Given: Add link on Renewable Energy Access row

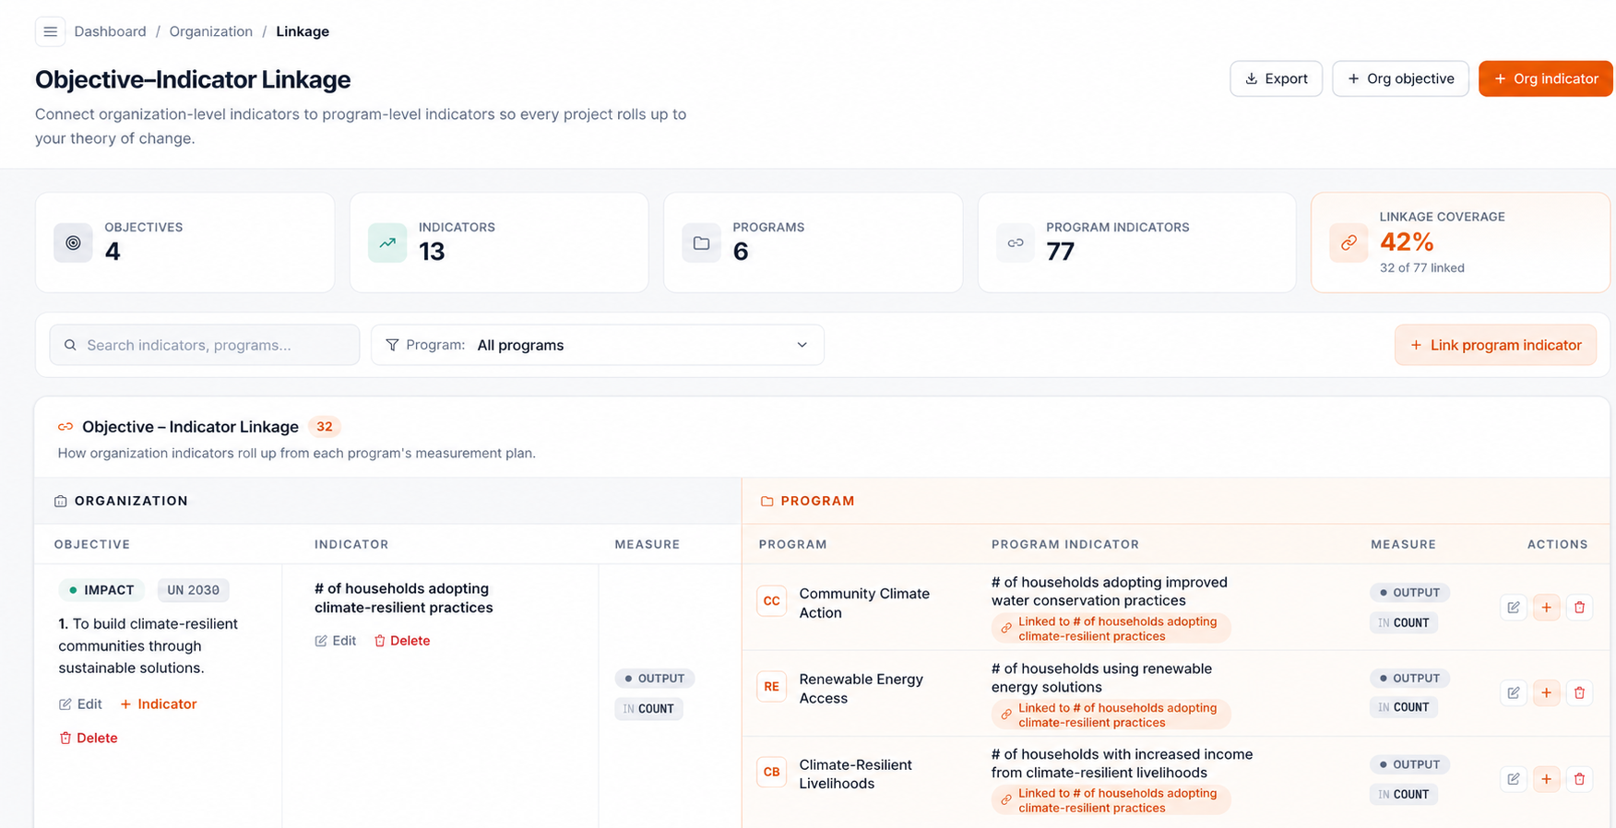Looking at the screenshot, I should point(1547,693).
